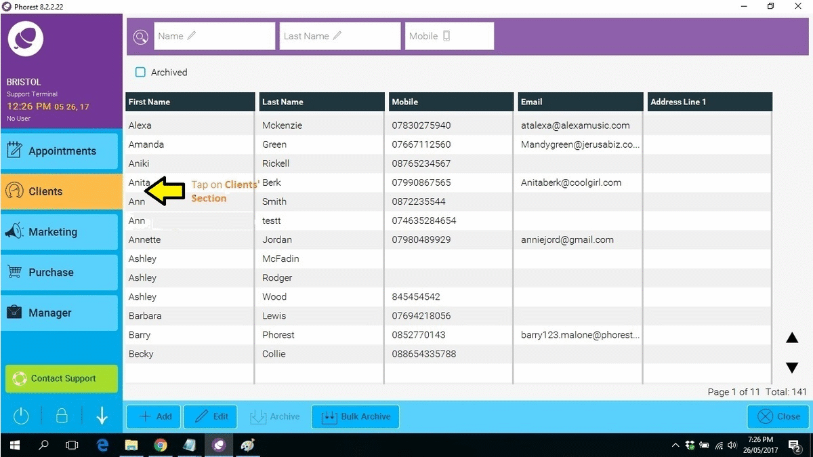Open the Marketing section

pos(60,232)
